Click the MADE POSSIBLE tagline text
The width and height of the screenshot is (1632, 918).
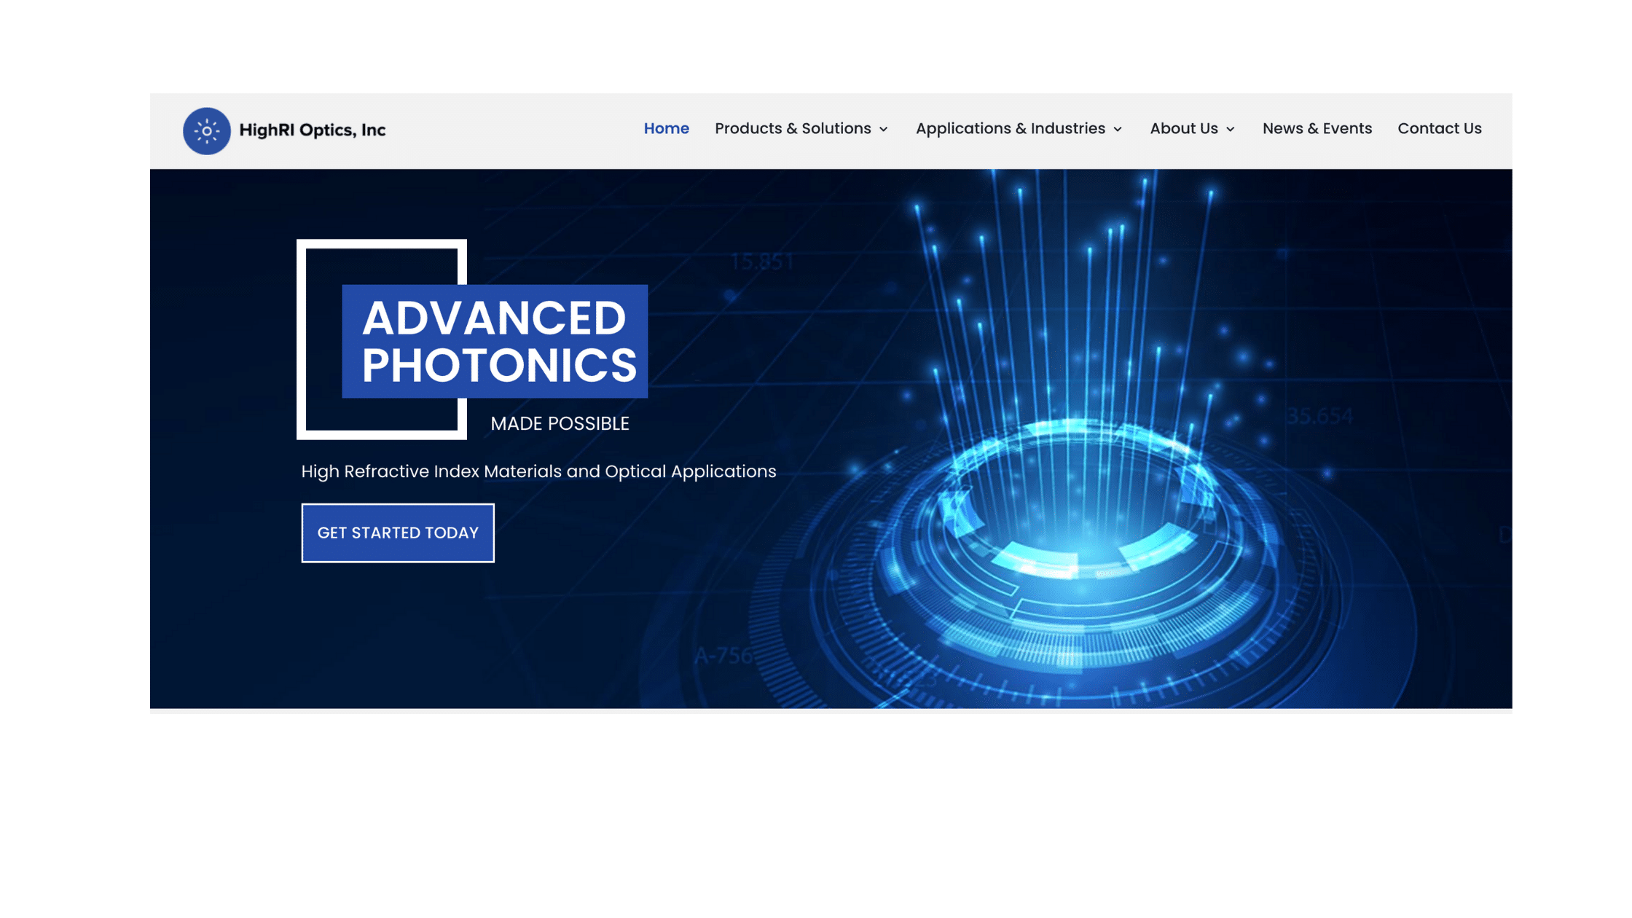coord(560,424)
